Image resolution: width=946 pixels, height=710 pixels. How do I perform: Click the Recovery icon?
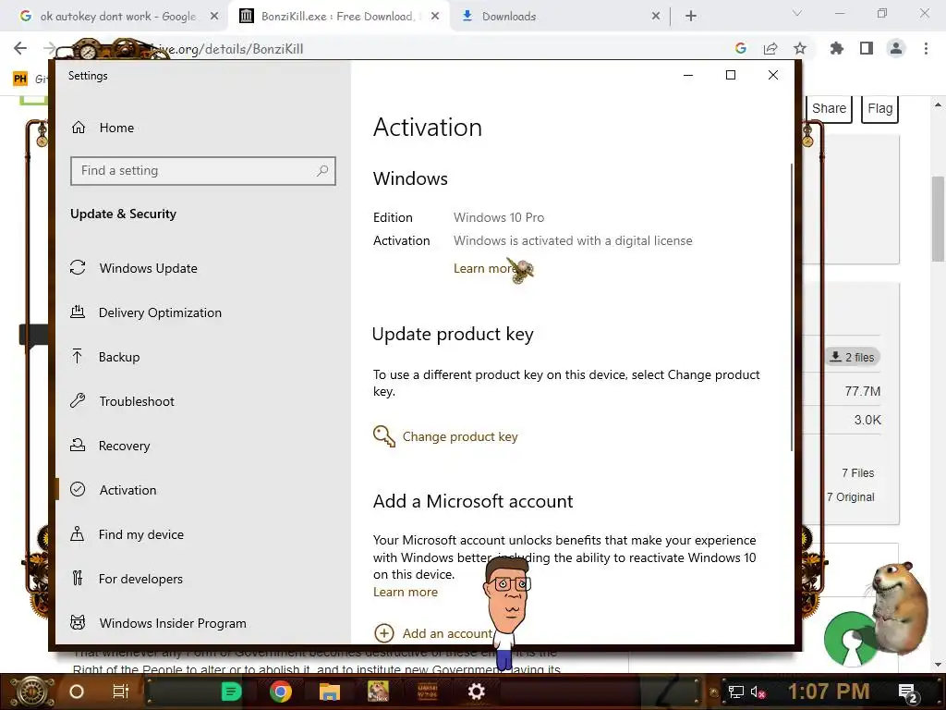(x=78, y=445)
